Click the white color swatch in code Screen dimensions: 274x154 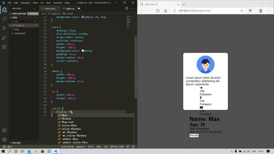[x=83, y=50]
